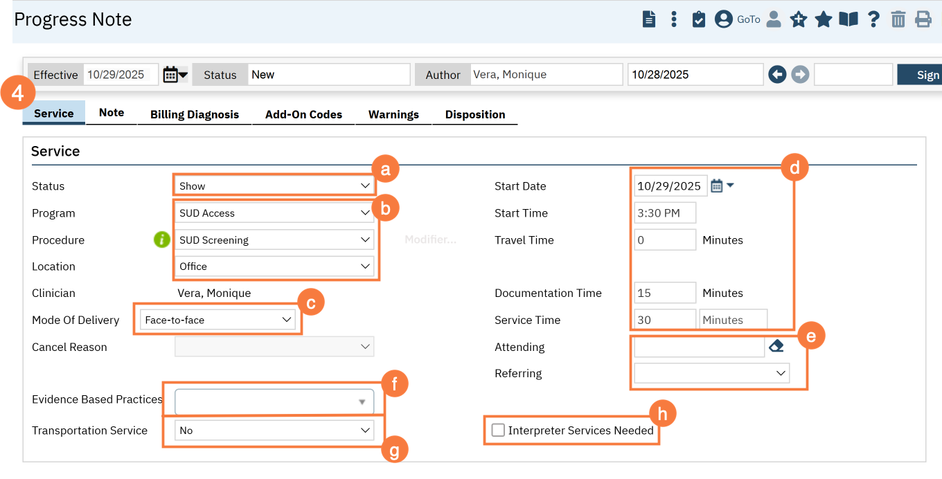Click the procedure green info icon
Viewport: 942px width, 479px height.
pos(161,240)
